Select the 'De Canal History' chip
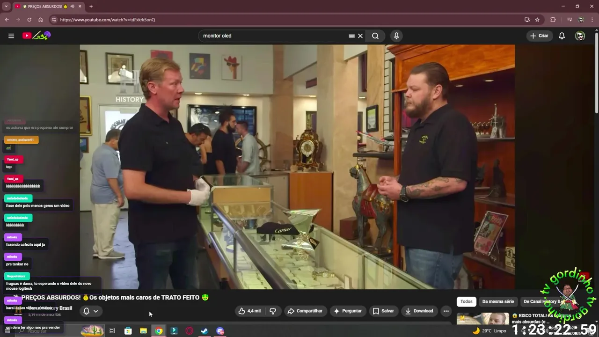The height and width of the screenshot is (337, 599). coord(543,301)
